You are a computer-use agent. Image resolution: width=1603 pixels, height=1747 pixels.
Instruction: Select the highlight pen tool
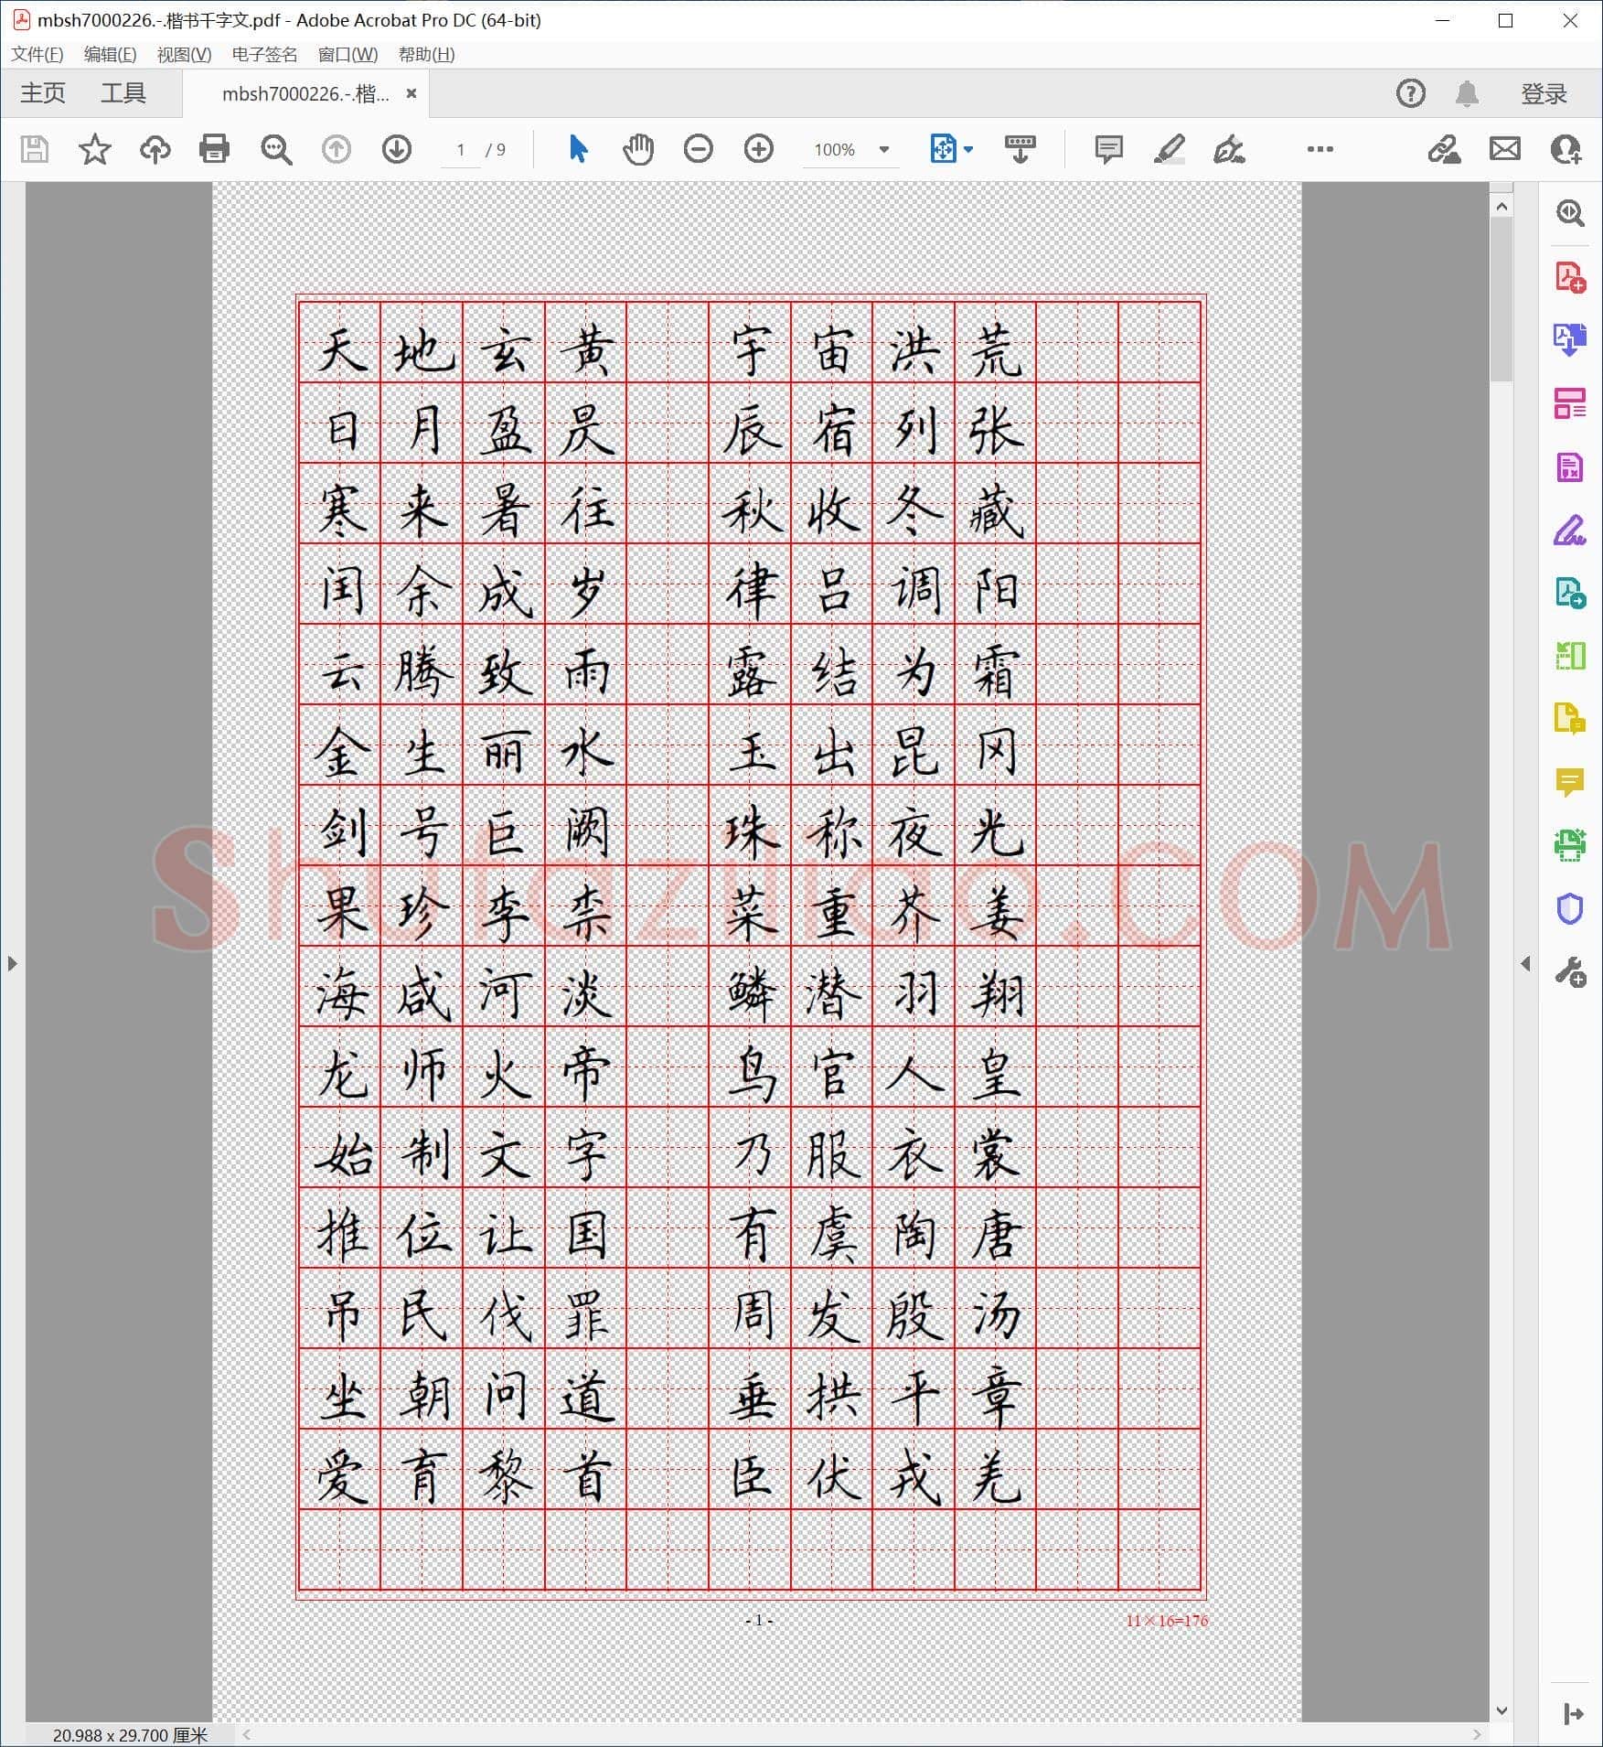coord(1169,149)
